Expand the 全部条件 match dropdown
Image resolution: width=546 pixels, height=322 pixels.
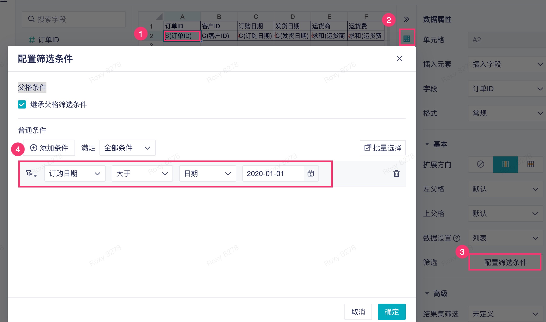(x=127, y=148)
